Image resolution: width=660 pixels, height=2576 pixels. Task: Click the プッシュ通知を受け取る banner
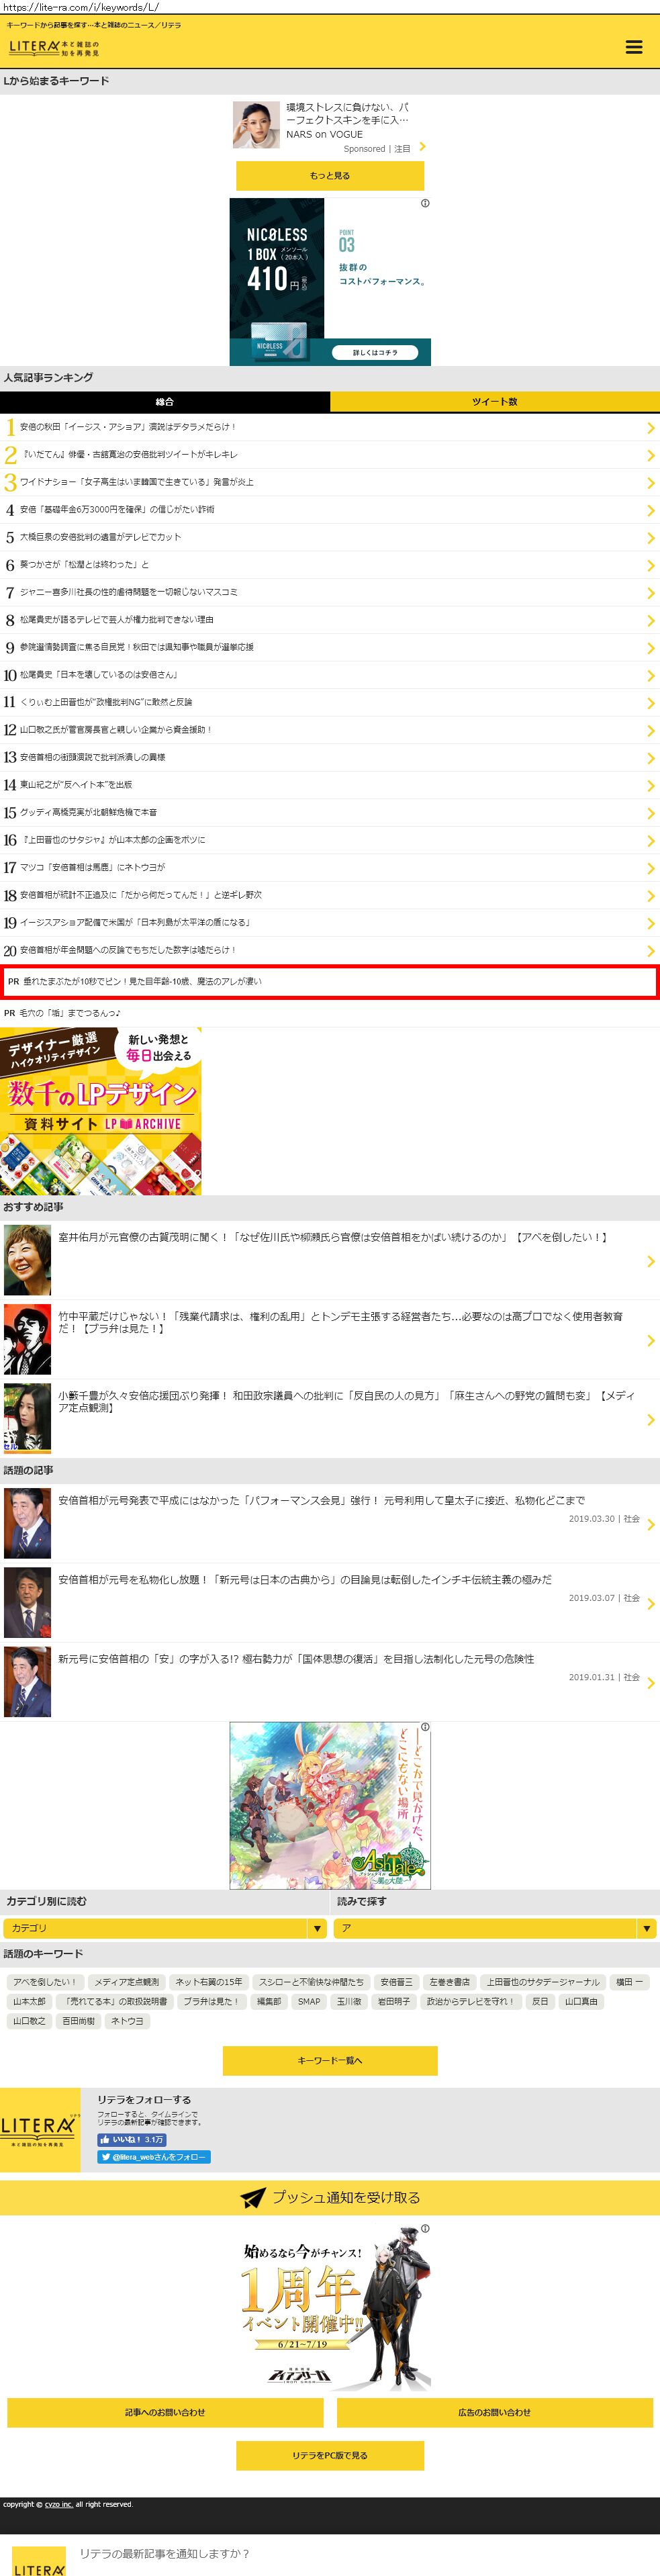330,2198
